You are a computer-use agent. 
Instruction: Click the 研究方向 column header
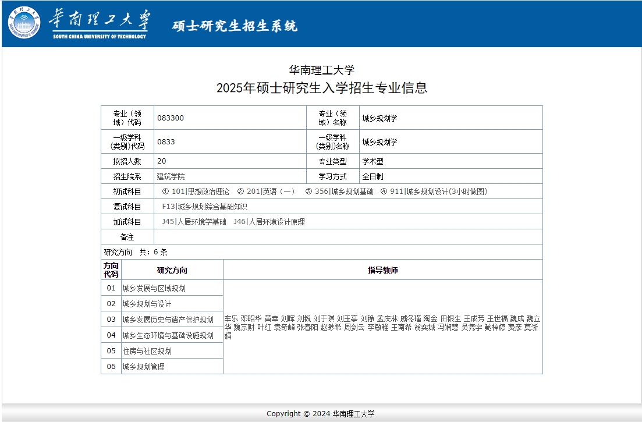[172, 270]
